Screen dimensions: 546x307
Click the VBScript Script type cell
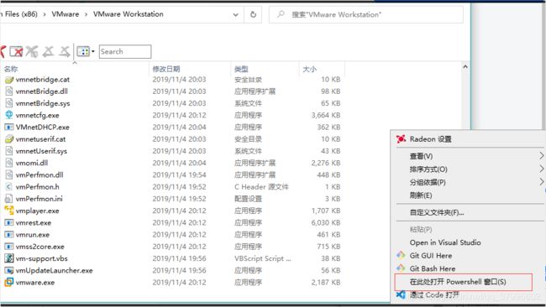click(263, 258)
